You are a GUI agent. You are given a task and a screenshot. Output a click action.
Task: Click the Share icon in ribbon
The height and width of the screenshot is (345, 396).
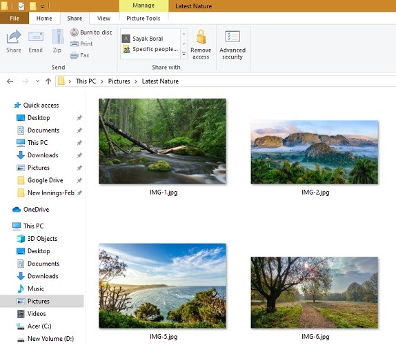pos(14,41)
